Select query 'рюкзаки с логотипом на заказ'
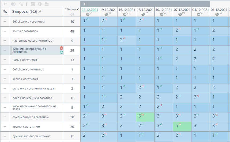This screenshot has width=230, height=142. pos(33,88)
